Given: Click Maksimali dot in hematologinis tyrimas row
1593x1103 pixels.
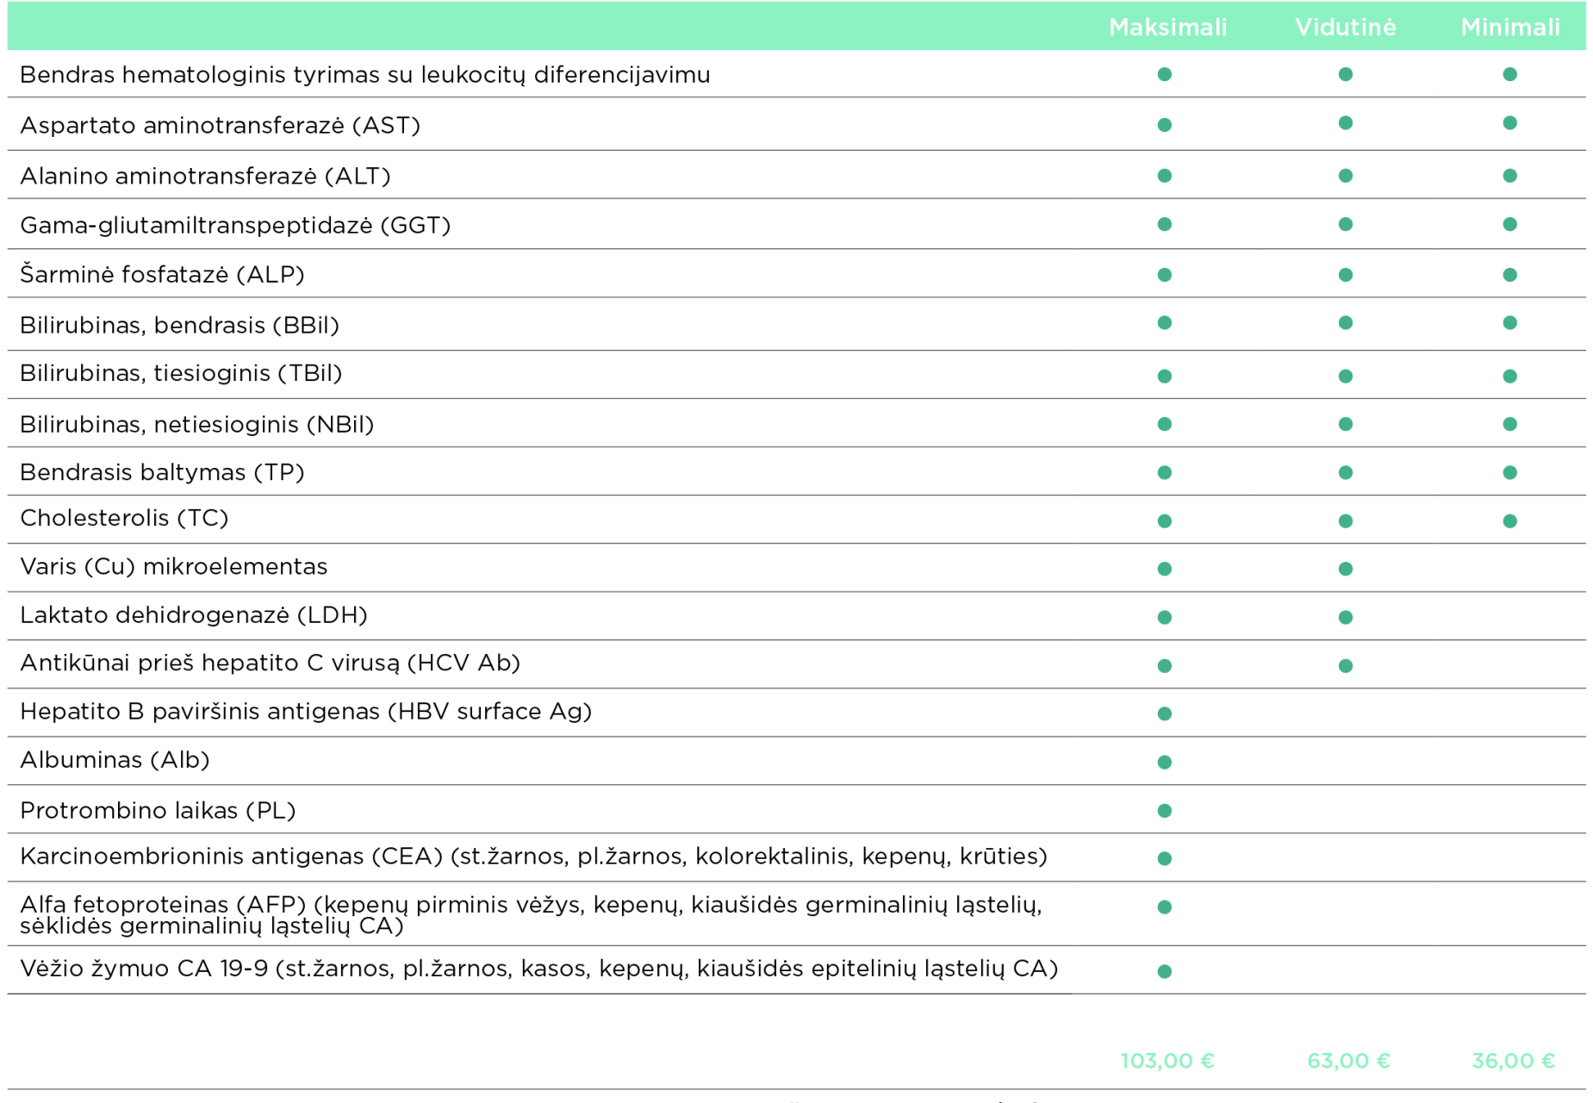Looking at the screenshot, I should click(x=1165, y=74).
